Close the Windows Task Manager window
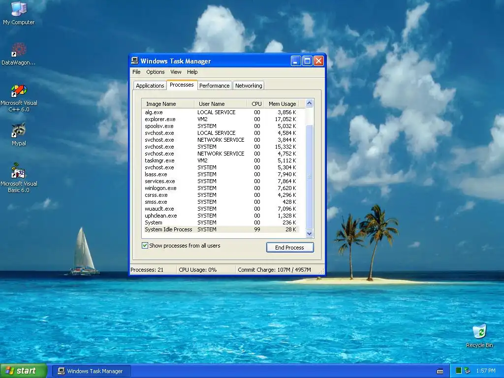This screenshot has width=504, height=378. click(x=318, y=61)
